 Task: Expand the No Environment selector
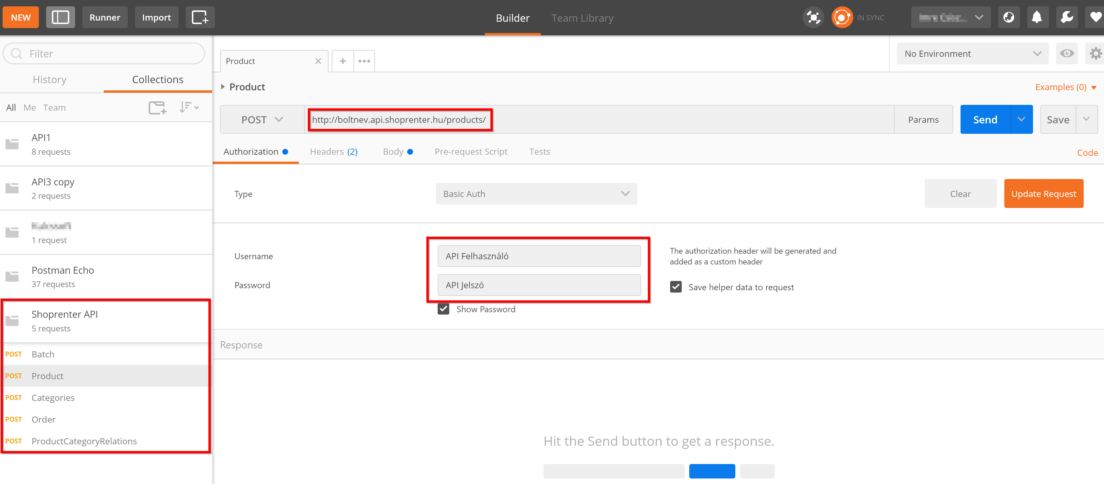(x=972, y=54)
